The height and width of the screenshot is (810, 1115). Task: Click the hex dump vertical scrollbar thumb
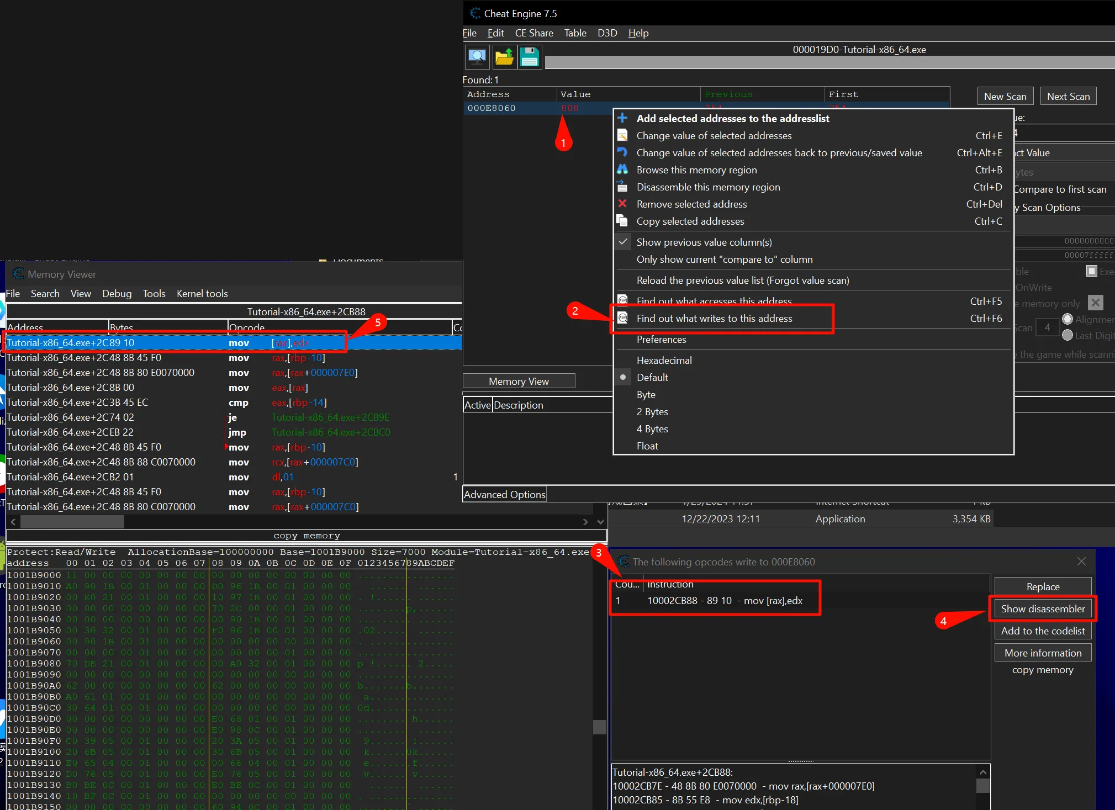pos(599,727)
